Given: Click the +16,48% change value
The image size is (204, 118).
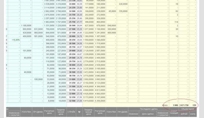Looking at the screenshot, I should click(x=16, y=40).
